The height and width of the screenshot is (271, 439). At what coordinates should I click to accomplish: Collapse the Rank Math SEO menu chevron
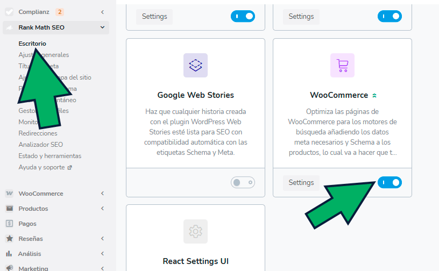(x=102, y=27)
